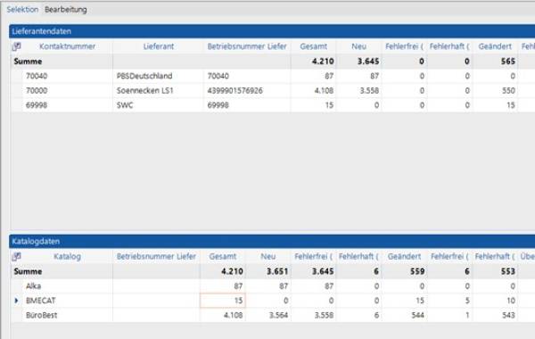Click the Katalog column header
The height and width of the screenshot is (339, 535).
pos(67,256)
